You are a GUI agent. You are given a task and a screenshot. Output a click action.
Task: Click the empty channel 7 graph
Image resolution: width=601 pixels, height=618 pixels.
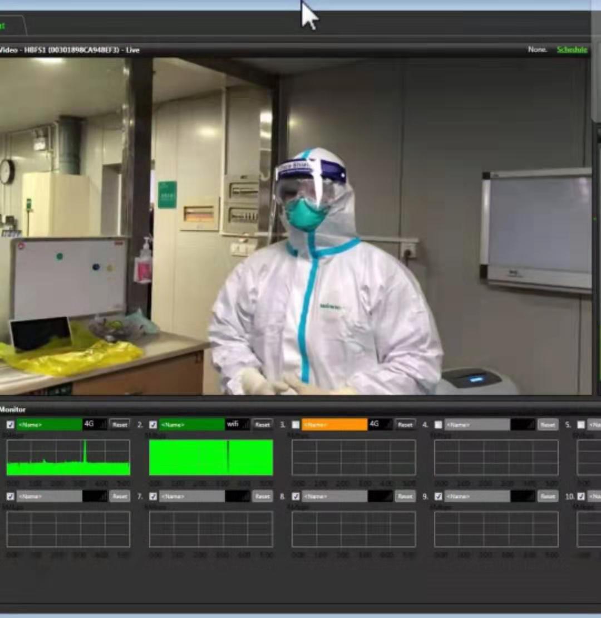click(x=211, y=529)
